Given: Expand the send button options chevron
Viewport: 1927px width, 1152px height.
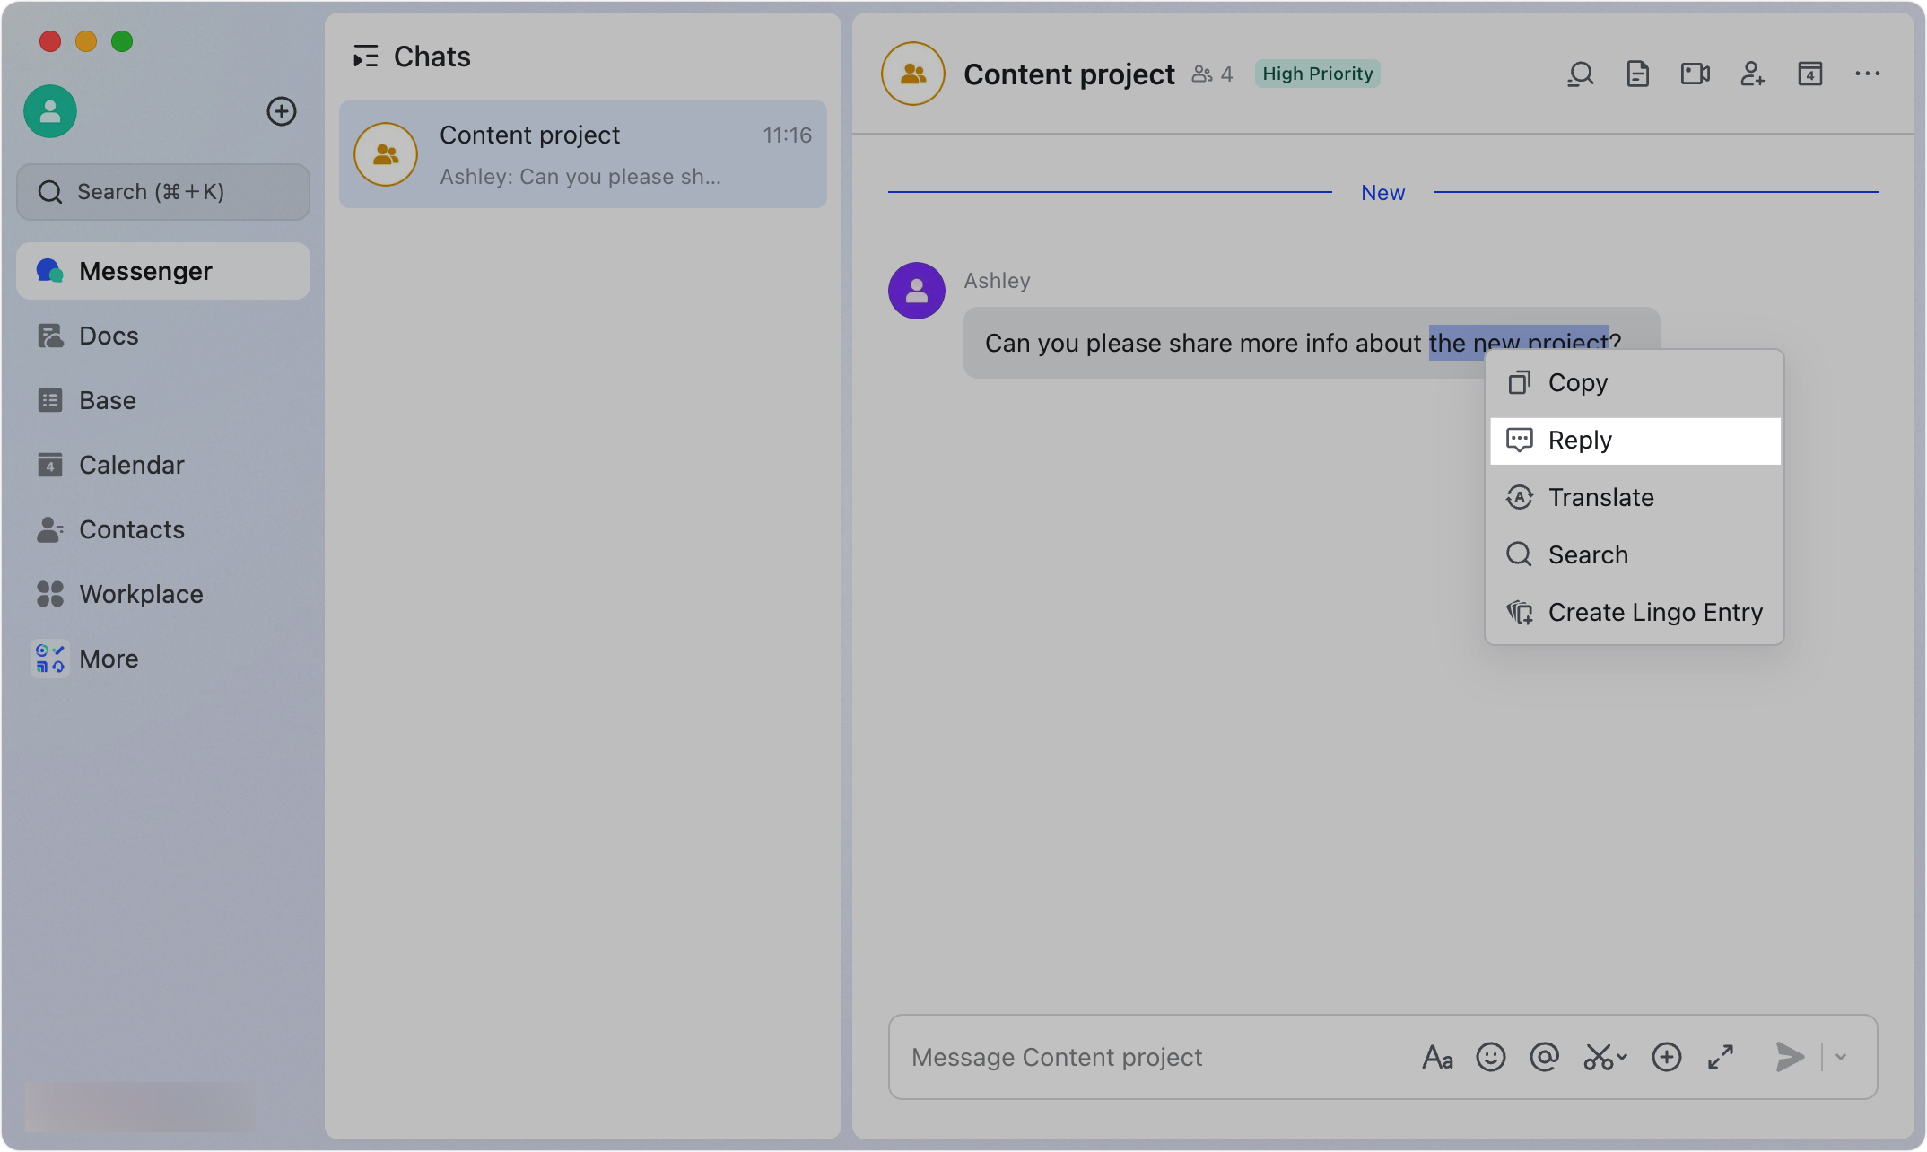Looking at the screenshot, I should point(1840,1057).
